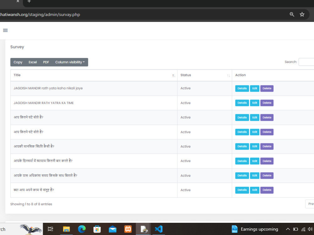Viewport: 314px width, 235px height.
Task: Edit 'क्या आप अपने काम से संतुष्ट हैं?' survey
Action: (255, 190)
